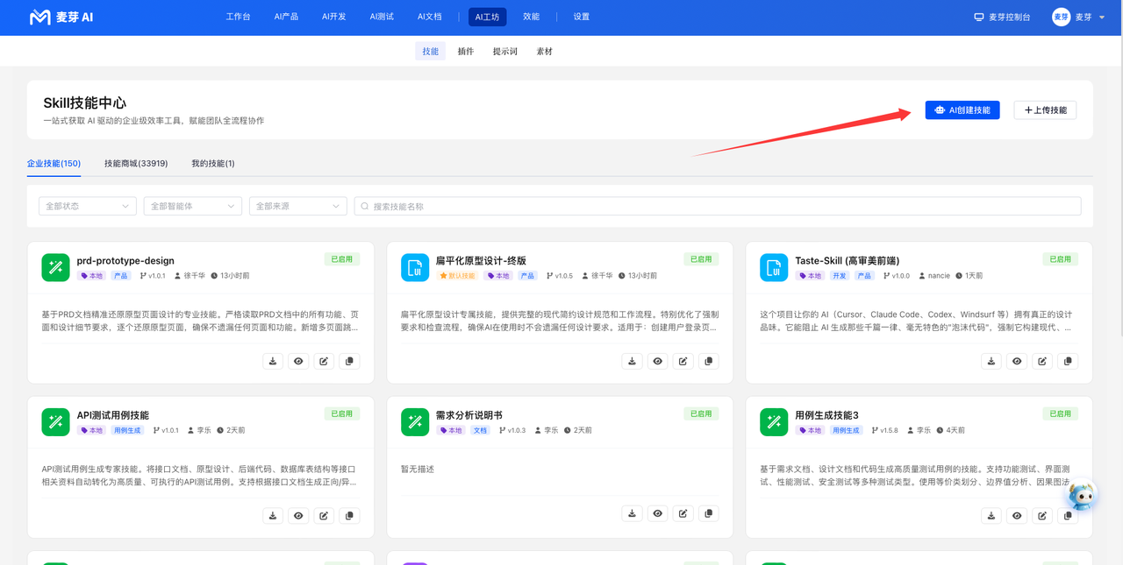Edit the 用例生成技能3 skill
1123x565 pixels.
pos(1042,515)
